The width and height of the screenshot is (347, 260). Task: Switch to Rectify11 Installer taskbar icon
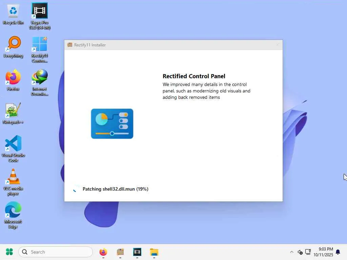coord(120,252)
